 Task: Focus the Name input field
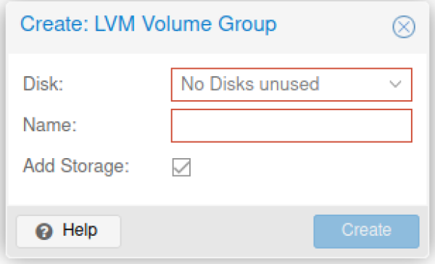[x=291, y=125]
